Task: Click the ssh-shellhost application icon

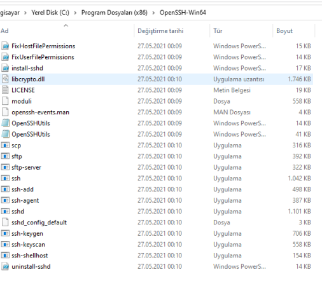Action: (x=5, y=255)
